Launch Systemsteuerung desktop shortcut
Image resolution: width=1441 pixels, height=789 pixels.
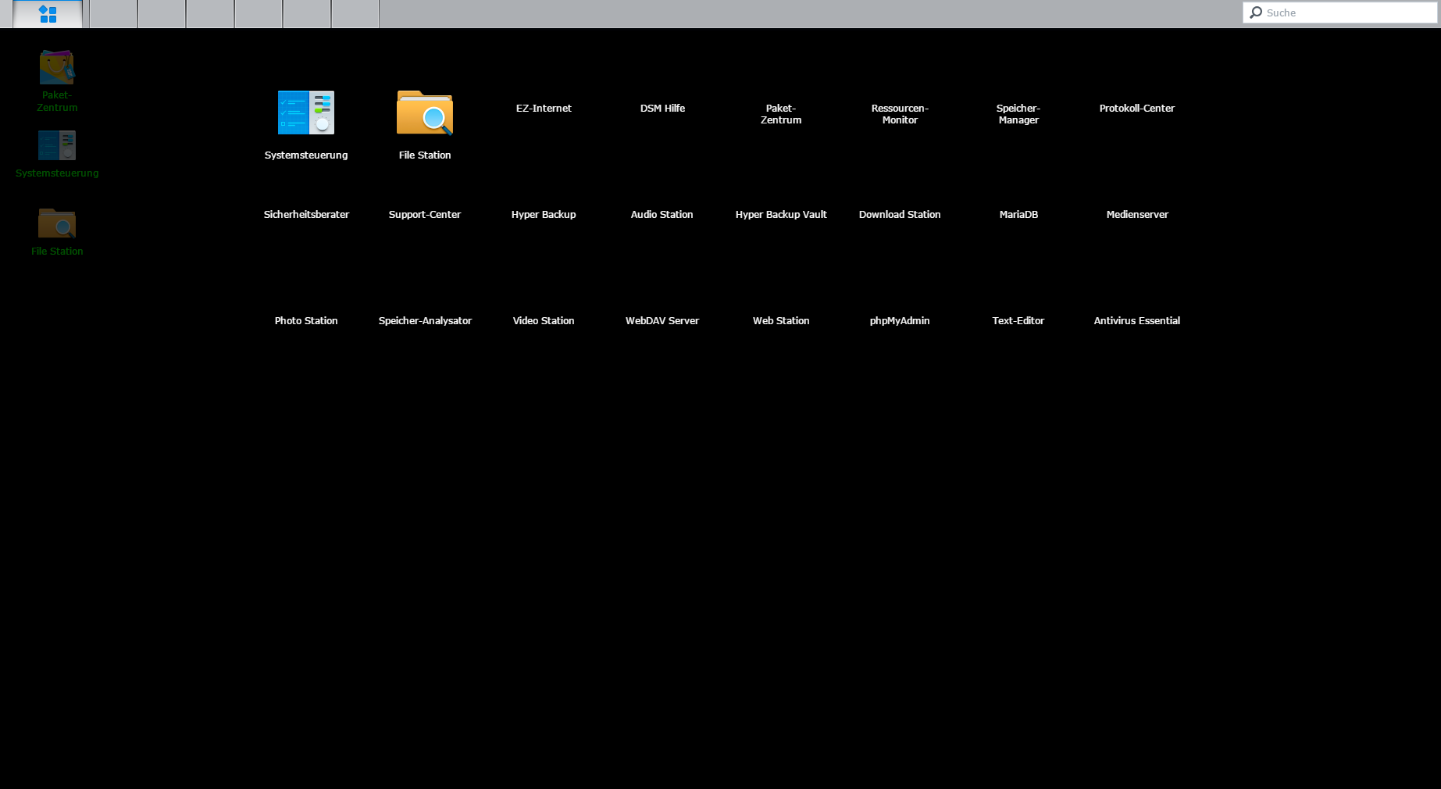pos(57,155)
